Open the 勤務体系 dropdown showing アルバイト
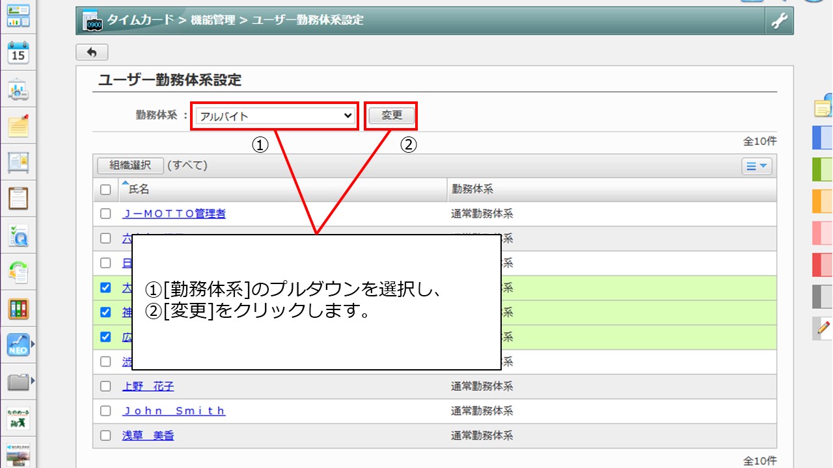The width and height of the screenshot is (833, 468). tap(275, 116)
